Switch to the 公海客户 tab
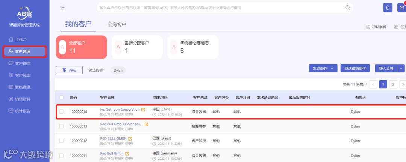This screenshot has width=406, height=162. coord(117,25)
